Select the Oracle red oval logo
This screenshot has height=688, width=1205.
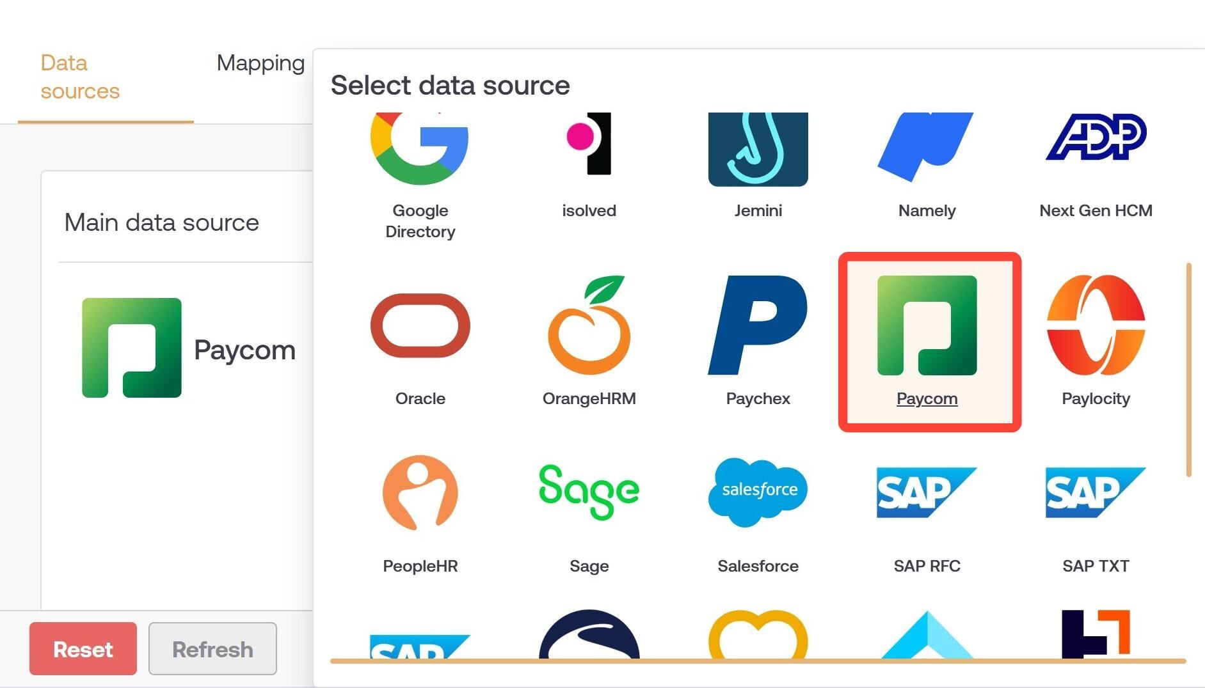pyautogui.click(x=420, y=325)
